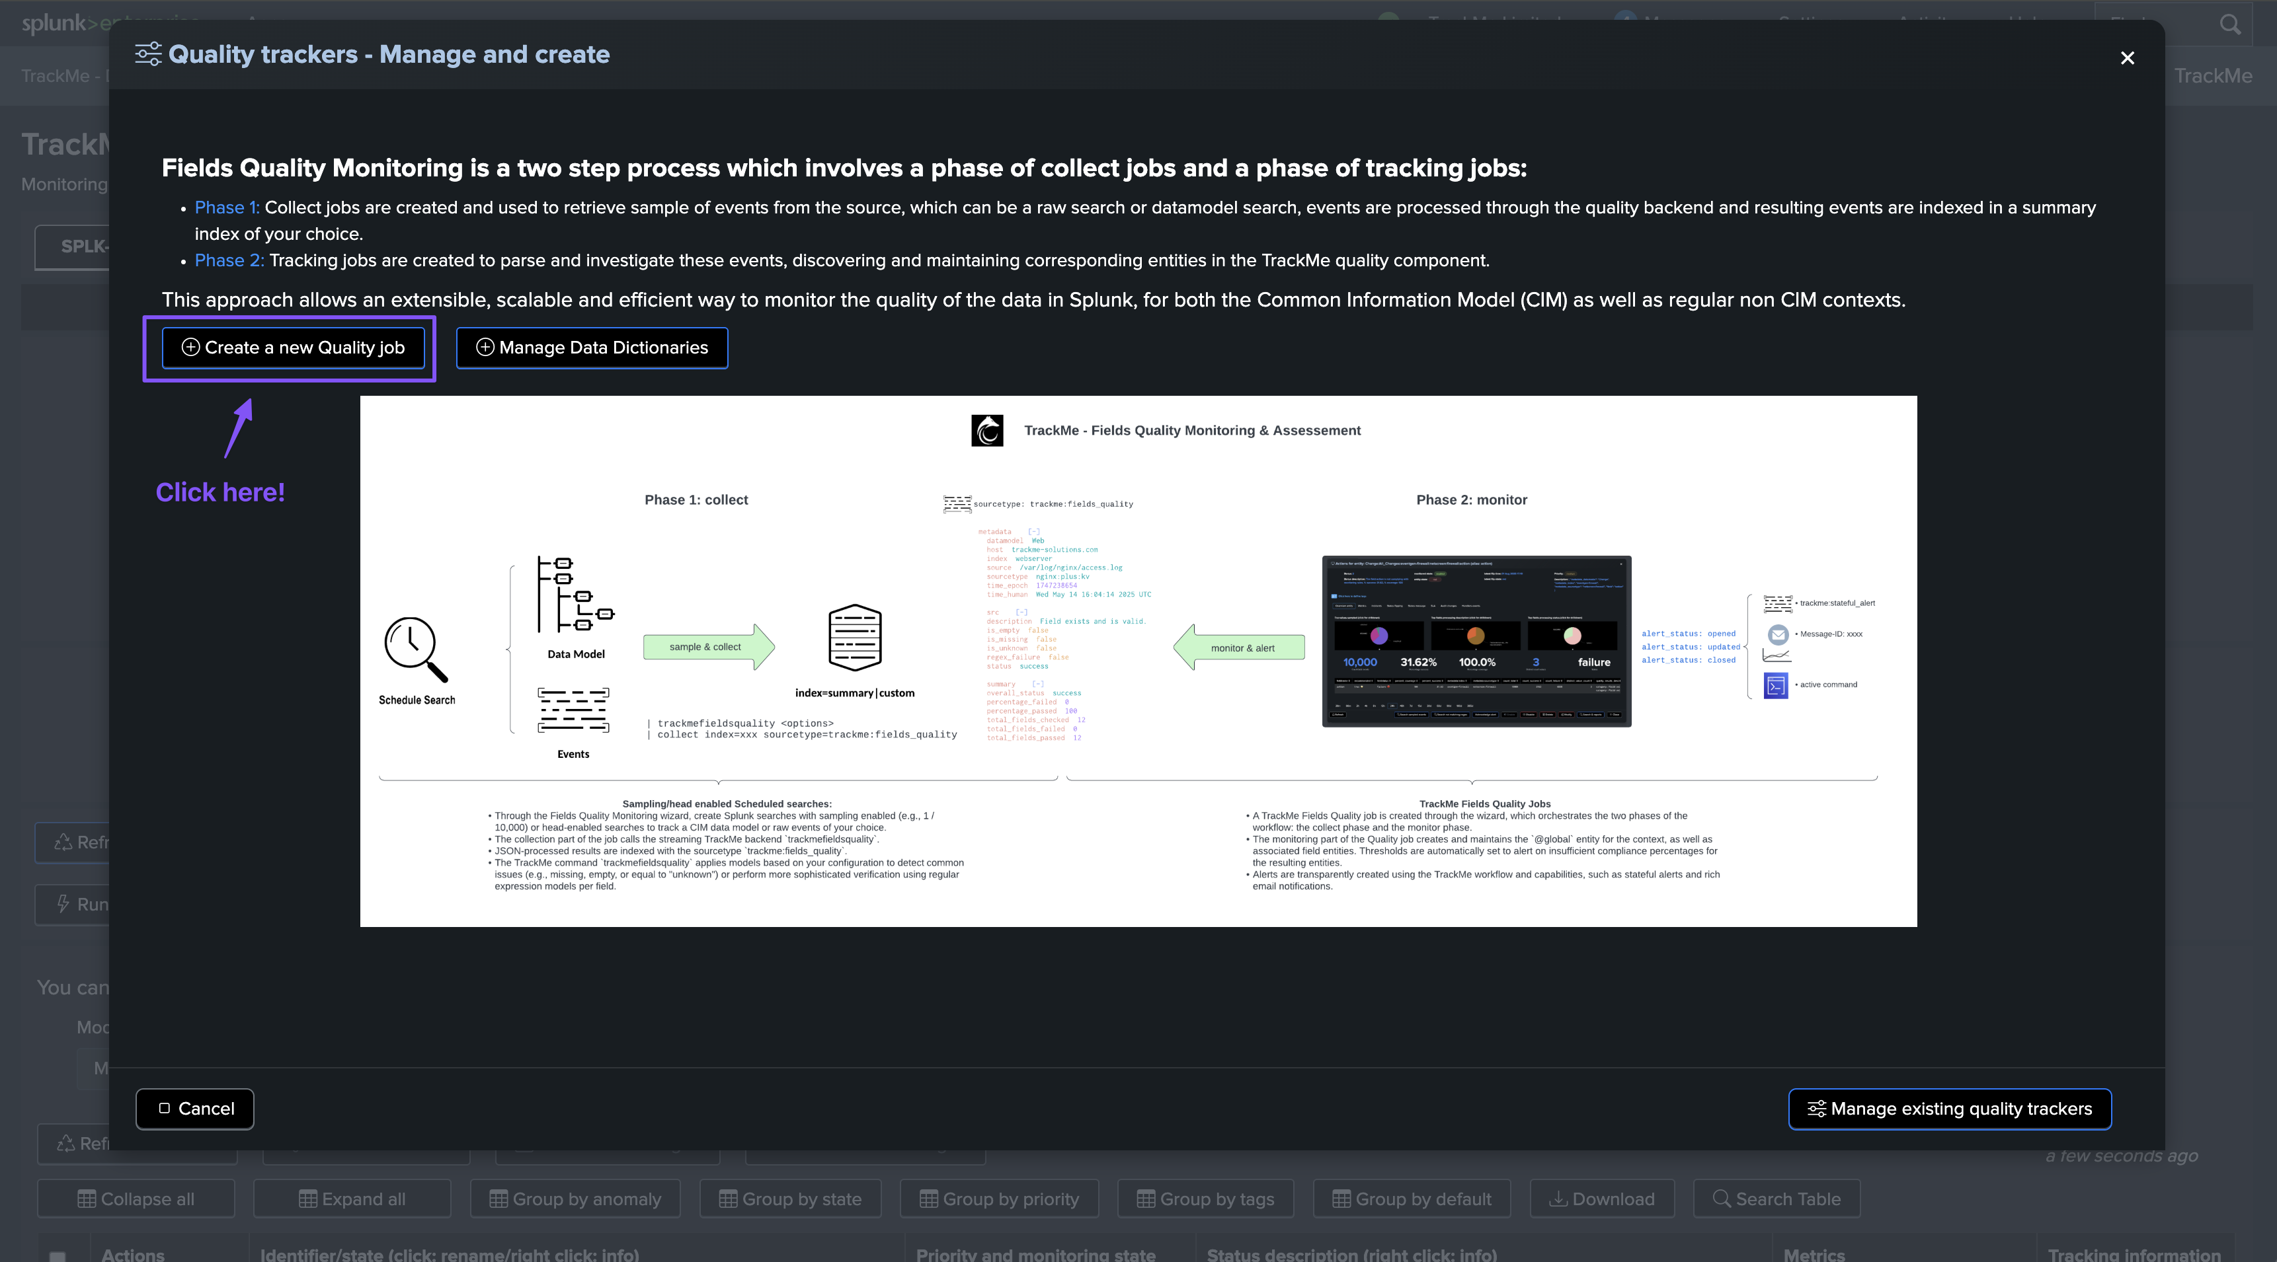Screen dimensions: 2277x1262
Task: Click the sourcetype: trackme:fields_quality label
Action: coord(1053,504)
